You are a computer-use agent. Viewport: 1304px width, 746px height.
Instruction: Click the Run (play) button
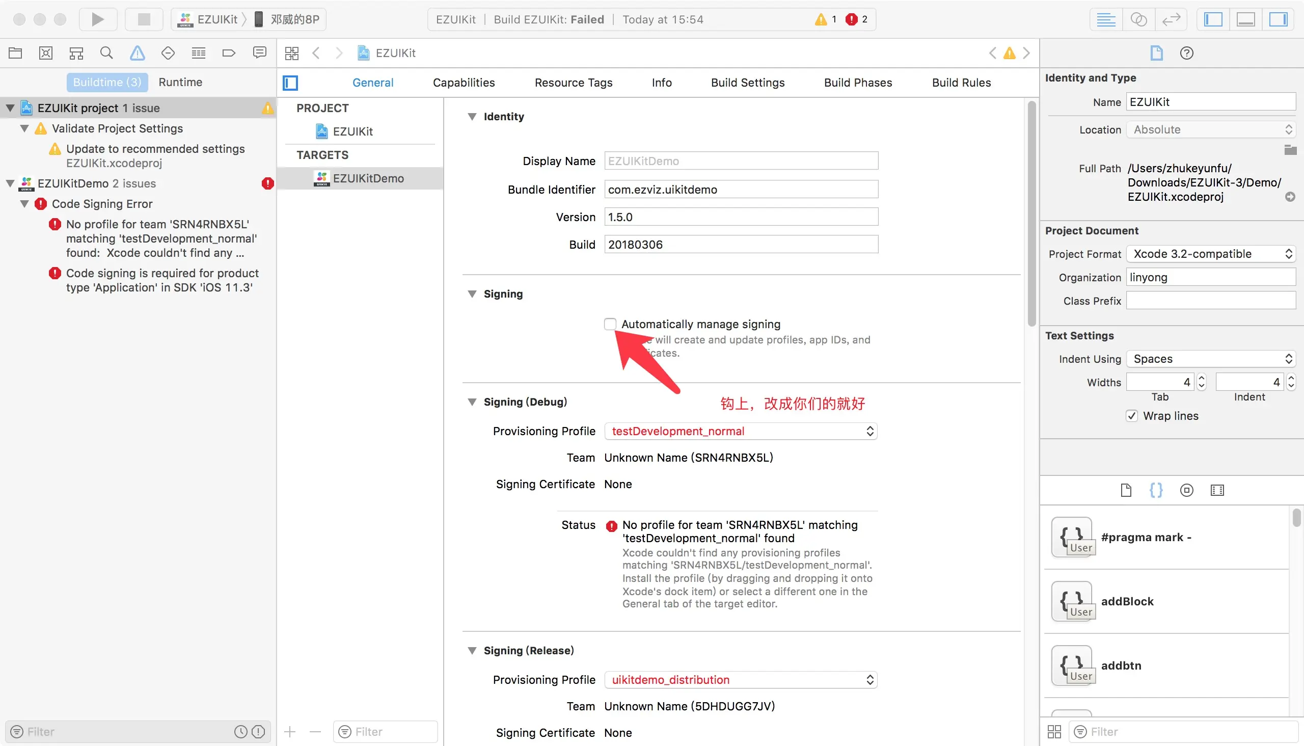(97, 19)
